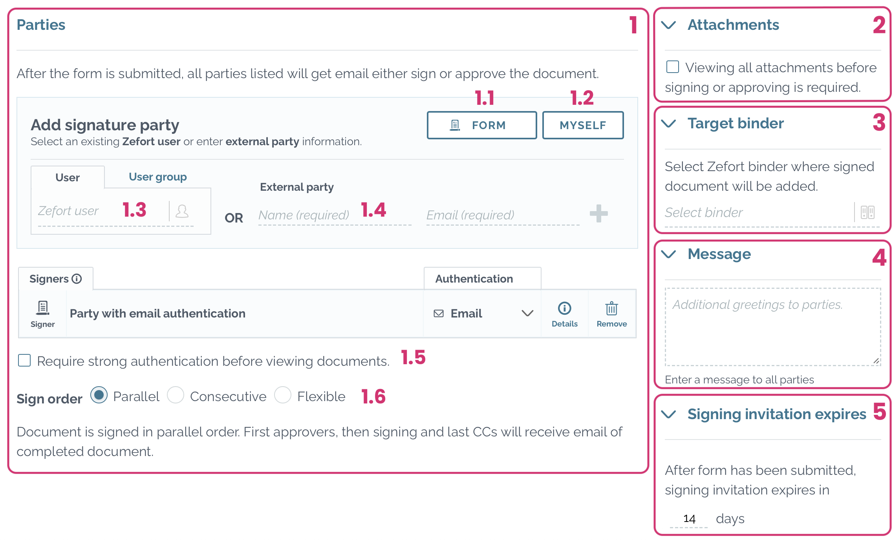Enable viewing all attachments required checkbox

point(672,67)
